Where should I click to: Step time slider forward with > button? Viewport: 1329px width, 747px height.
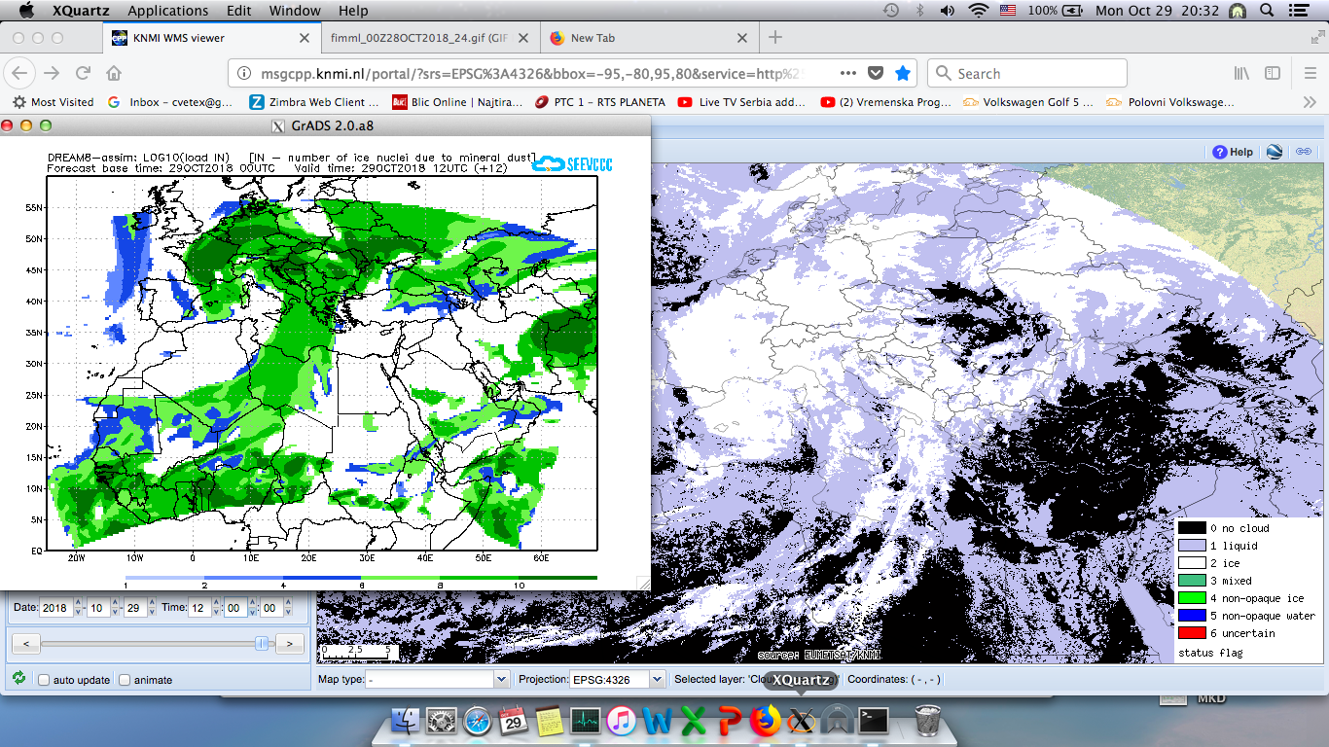289,643
